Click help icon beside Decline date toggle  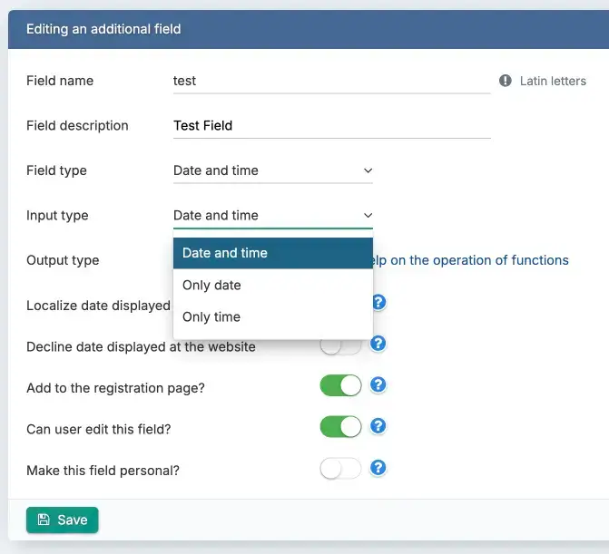(x=379, y=344)
